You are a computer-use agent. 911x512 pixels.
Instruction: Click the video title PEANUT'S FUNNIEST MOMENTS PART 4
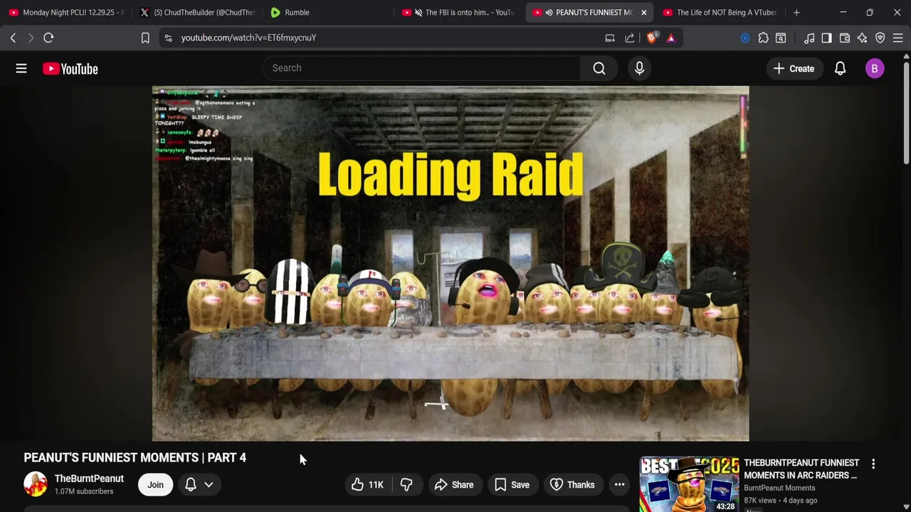[135, 458]
